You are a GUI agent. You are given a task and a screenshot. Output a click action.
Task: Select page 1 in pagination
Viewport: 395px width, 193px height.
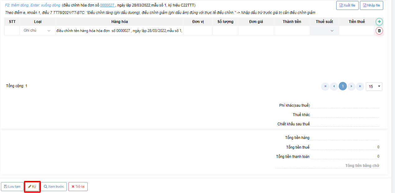[342, 86]
